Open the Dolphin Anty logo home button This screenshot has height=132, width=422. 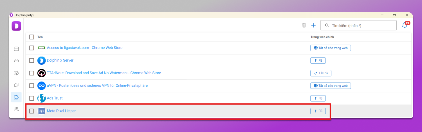click(x=16, y=26)
